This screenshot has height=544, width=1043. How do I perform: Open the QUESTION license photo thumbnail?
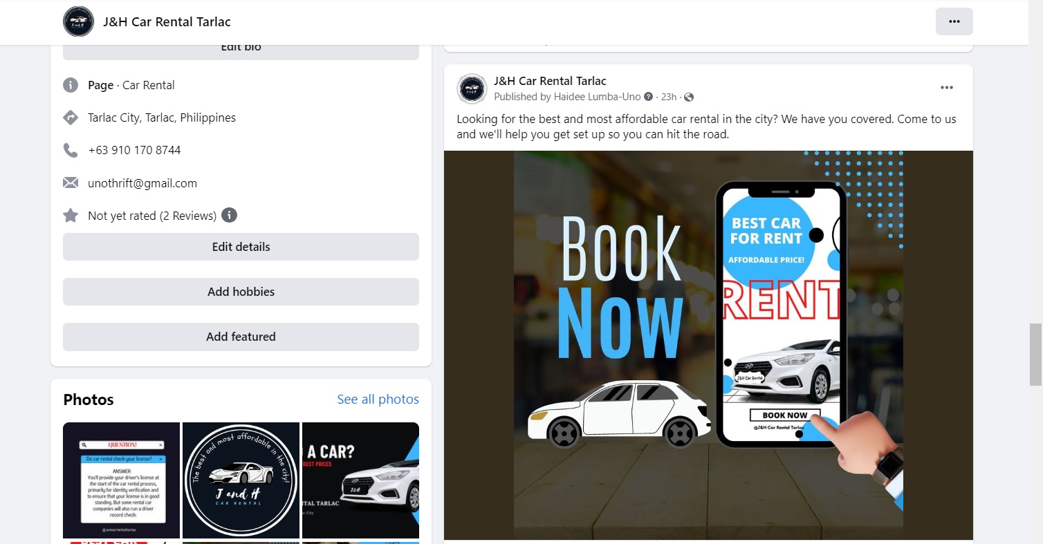[122, 480]
